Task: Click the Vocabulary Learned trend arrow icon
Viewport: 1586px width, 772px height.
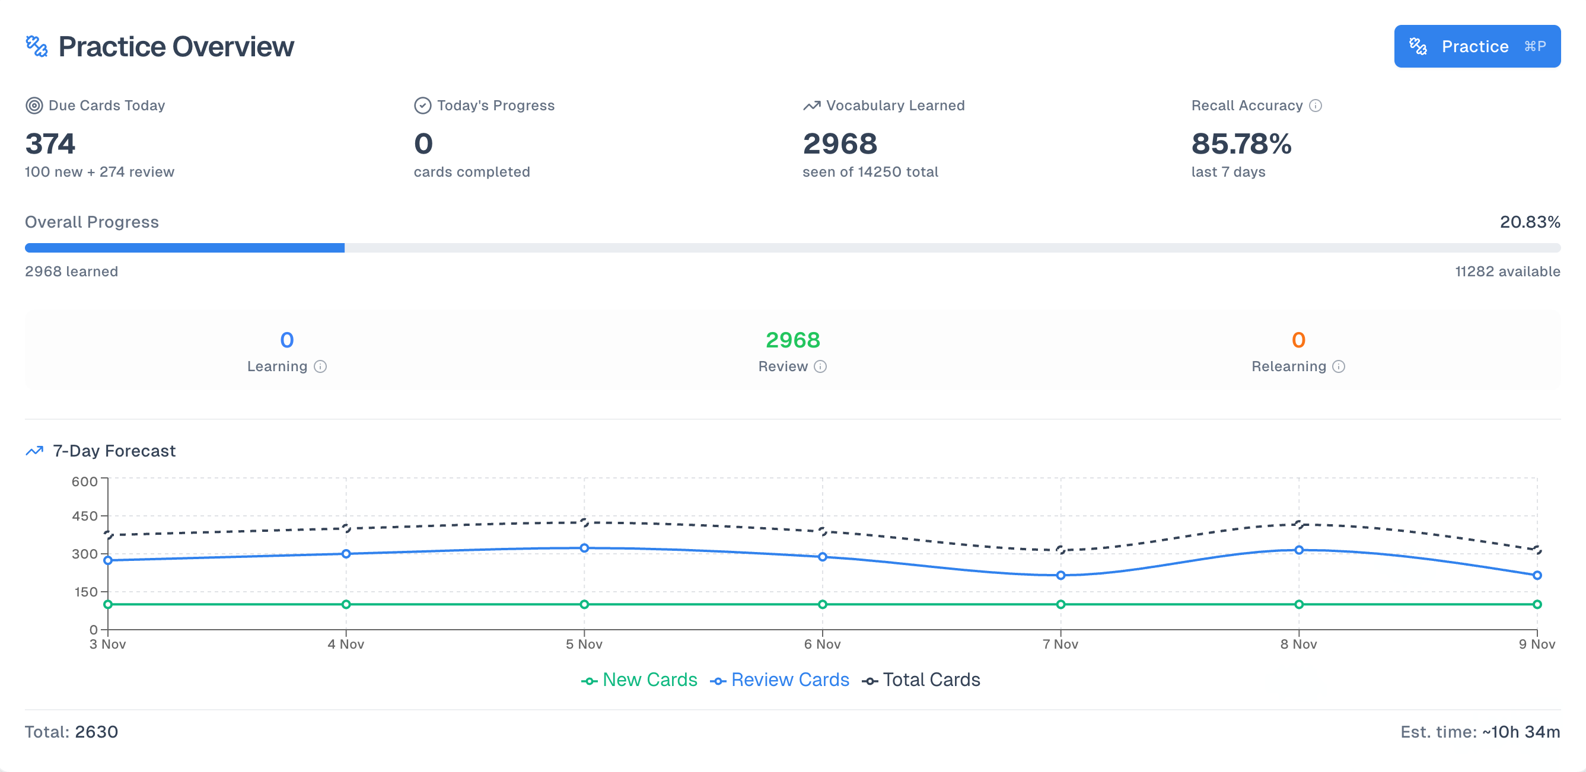Action: click(x=811, y=106)
